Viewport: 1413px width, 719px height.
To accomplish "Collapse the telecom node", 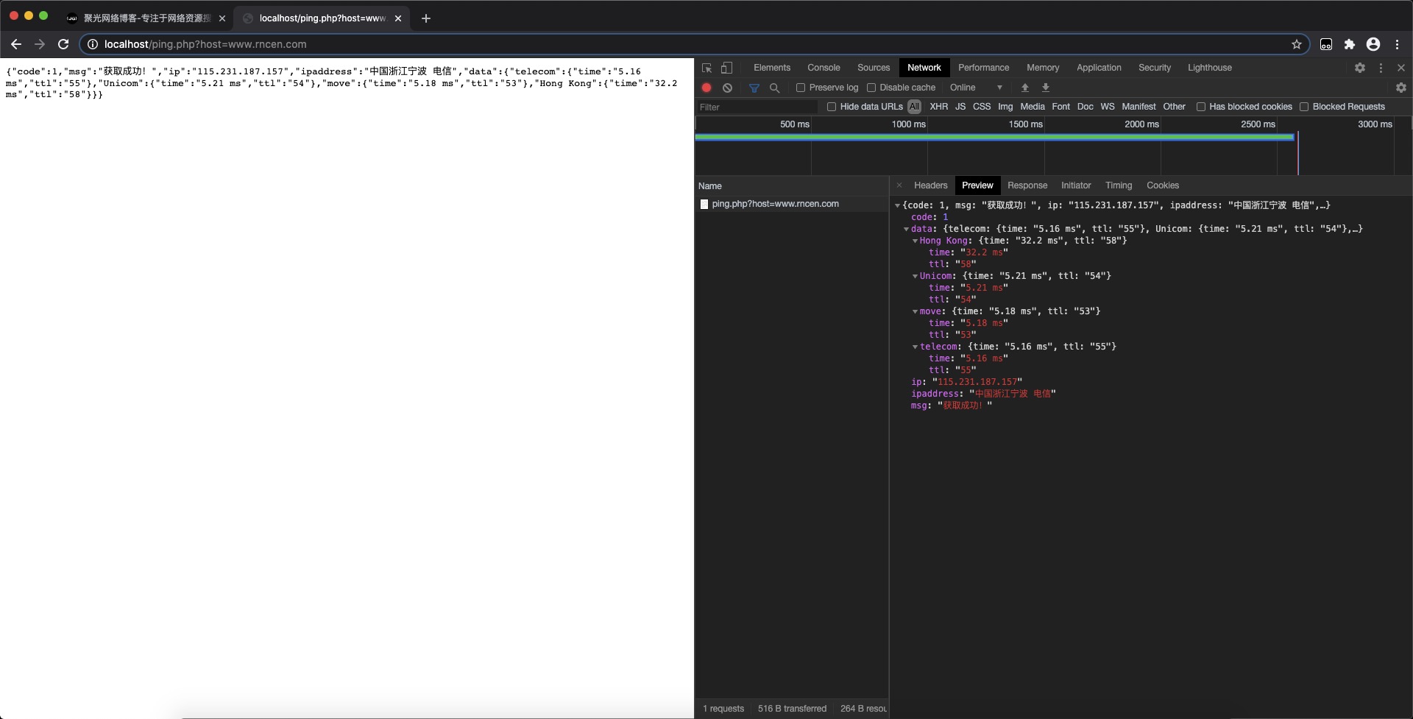I will click(x=916, y=347).
